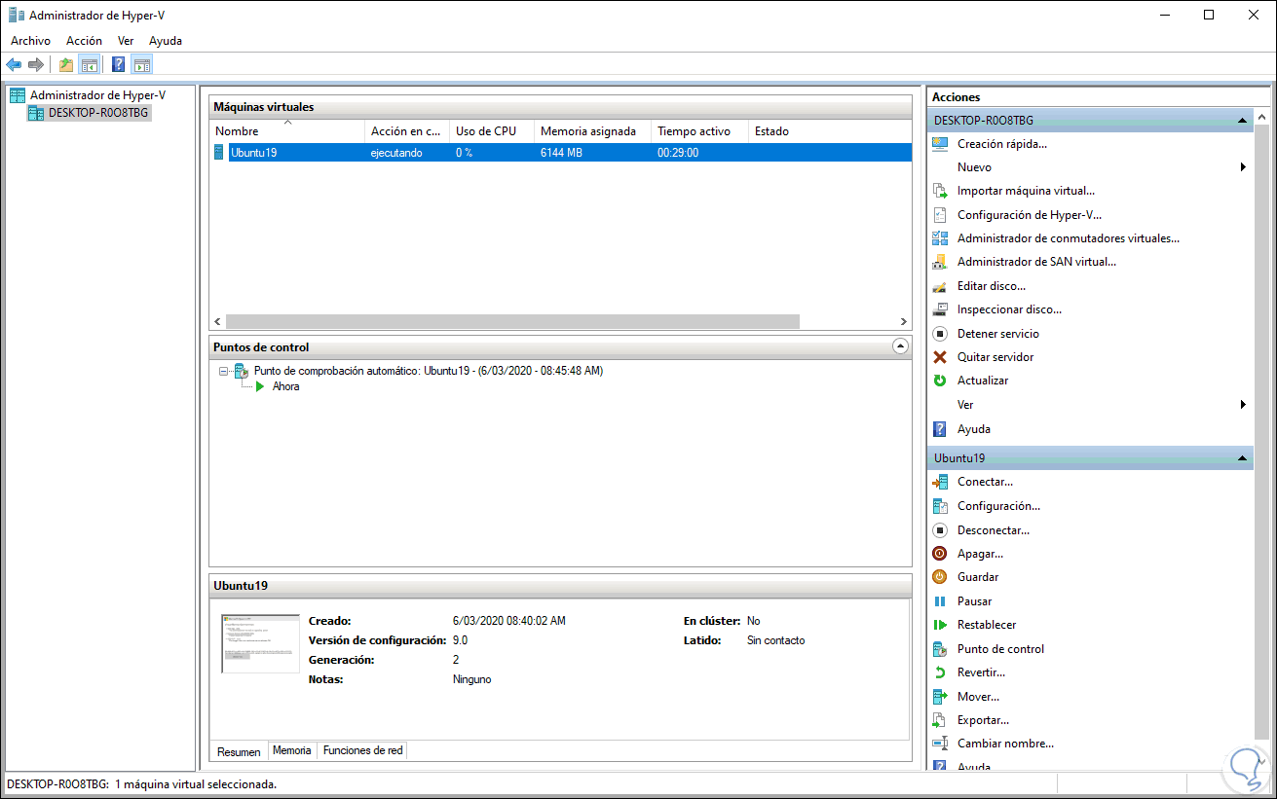The image size is (1277, 799).
Task: Click the "00:29:00" uptime cell
Action: tap(678, 153)
